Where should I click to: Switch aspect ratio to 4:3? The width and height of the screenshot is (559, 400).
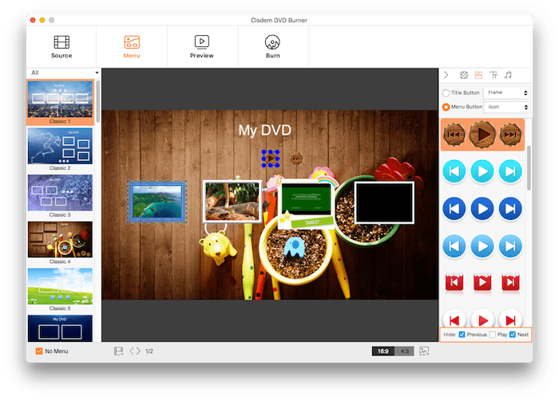point(405,351)
